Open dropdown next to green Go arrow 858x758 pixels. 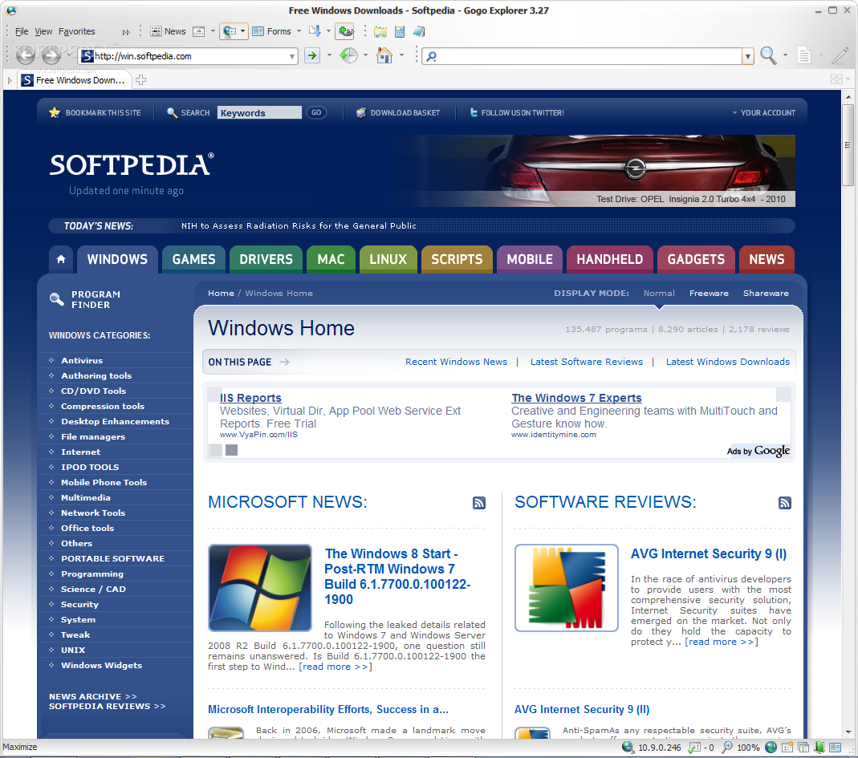tap(329, 55)
